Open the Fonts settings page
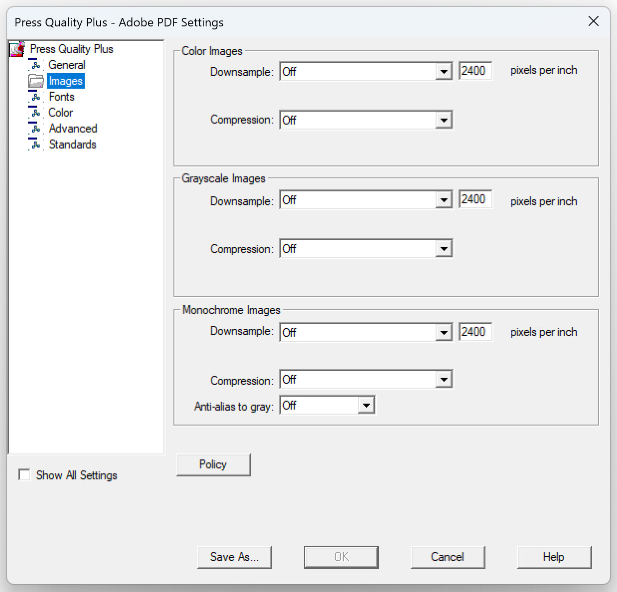 click(x=61, y=97)
